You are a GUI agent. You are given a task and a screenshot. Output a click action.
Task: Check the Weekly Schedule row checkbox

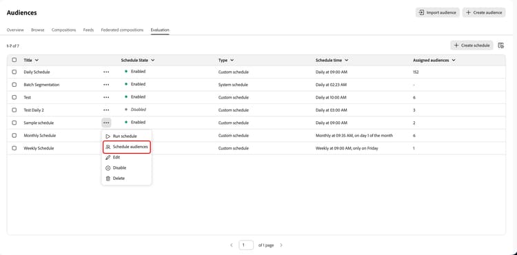click(x=14, y=148)
